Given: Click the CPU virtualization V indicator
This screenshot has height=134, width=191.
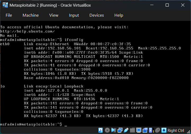Looking at the screenshot, I should click(151, 130).
